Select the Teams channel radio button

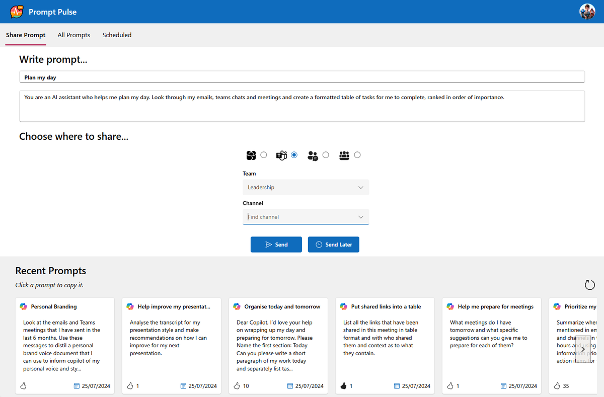click(x=294, y=155)
